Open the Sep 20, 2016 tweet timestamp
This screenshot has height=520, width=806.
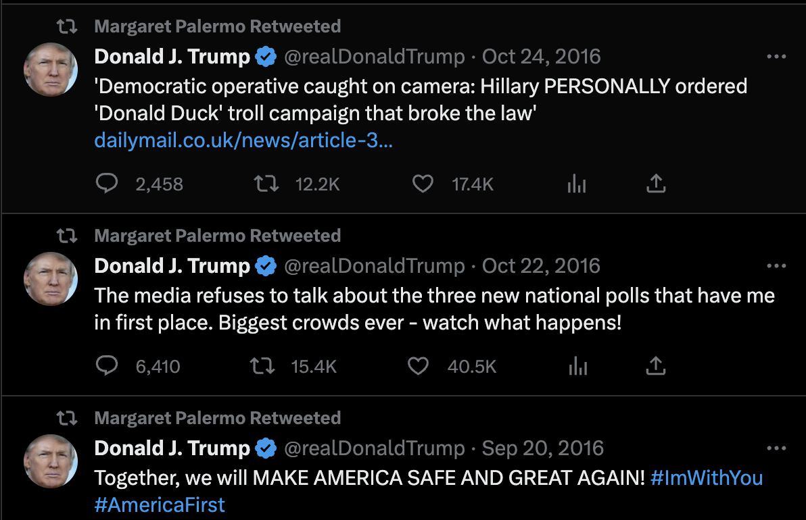(543, 448)
